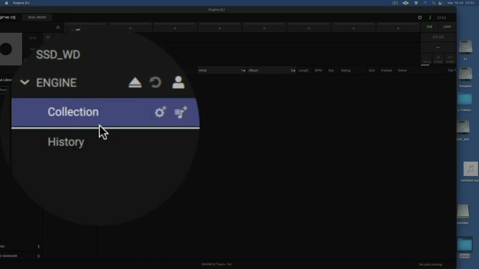The height and width of the screenshot is (269, 479).
Task: Click the camera icon in menu bar
Action: coord(395,3)
